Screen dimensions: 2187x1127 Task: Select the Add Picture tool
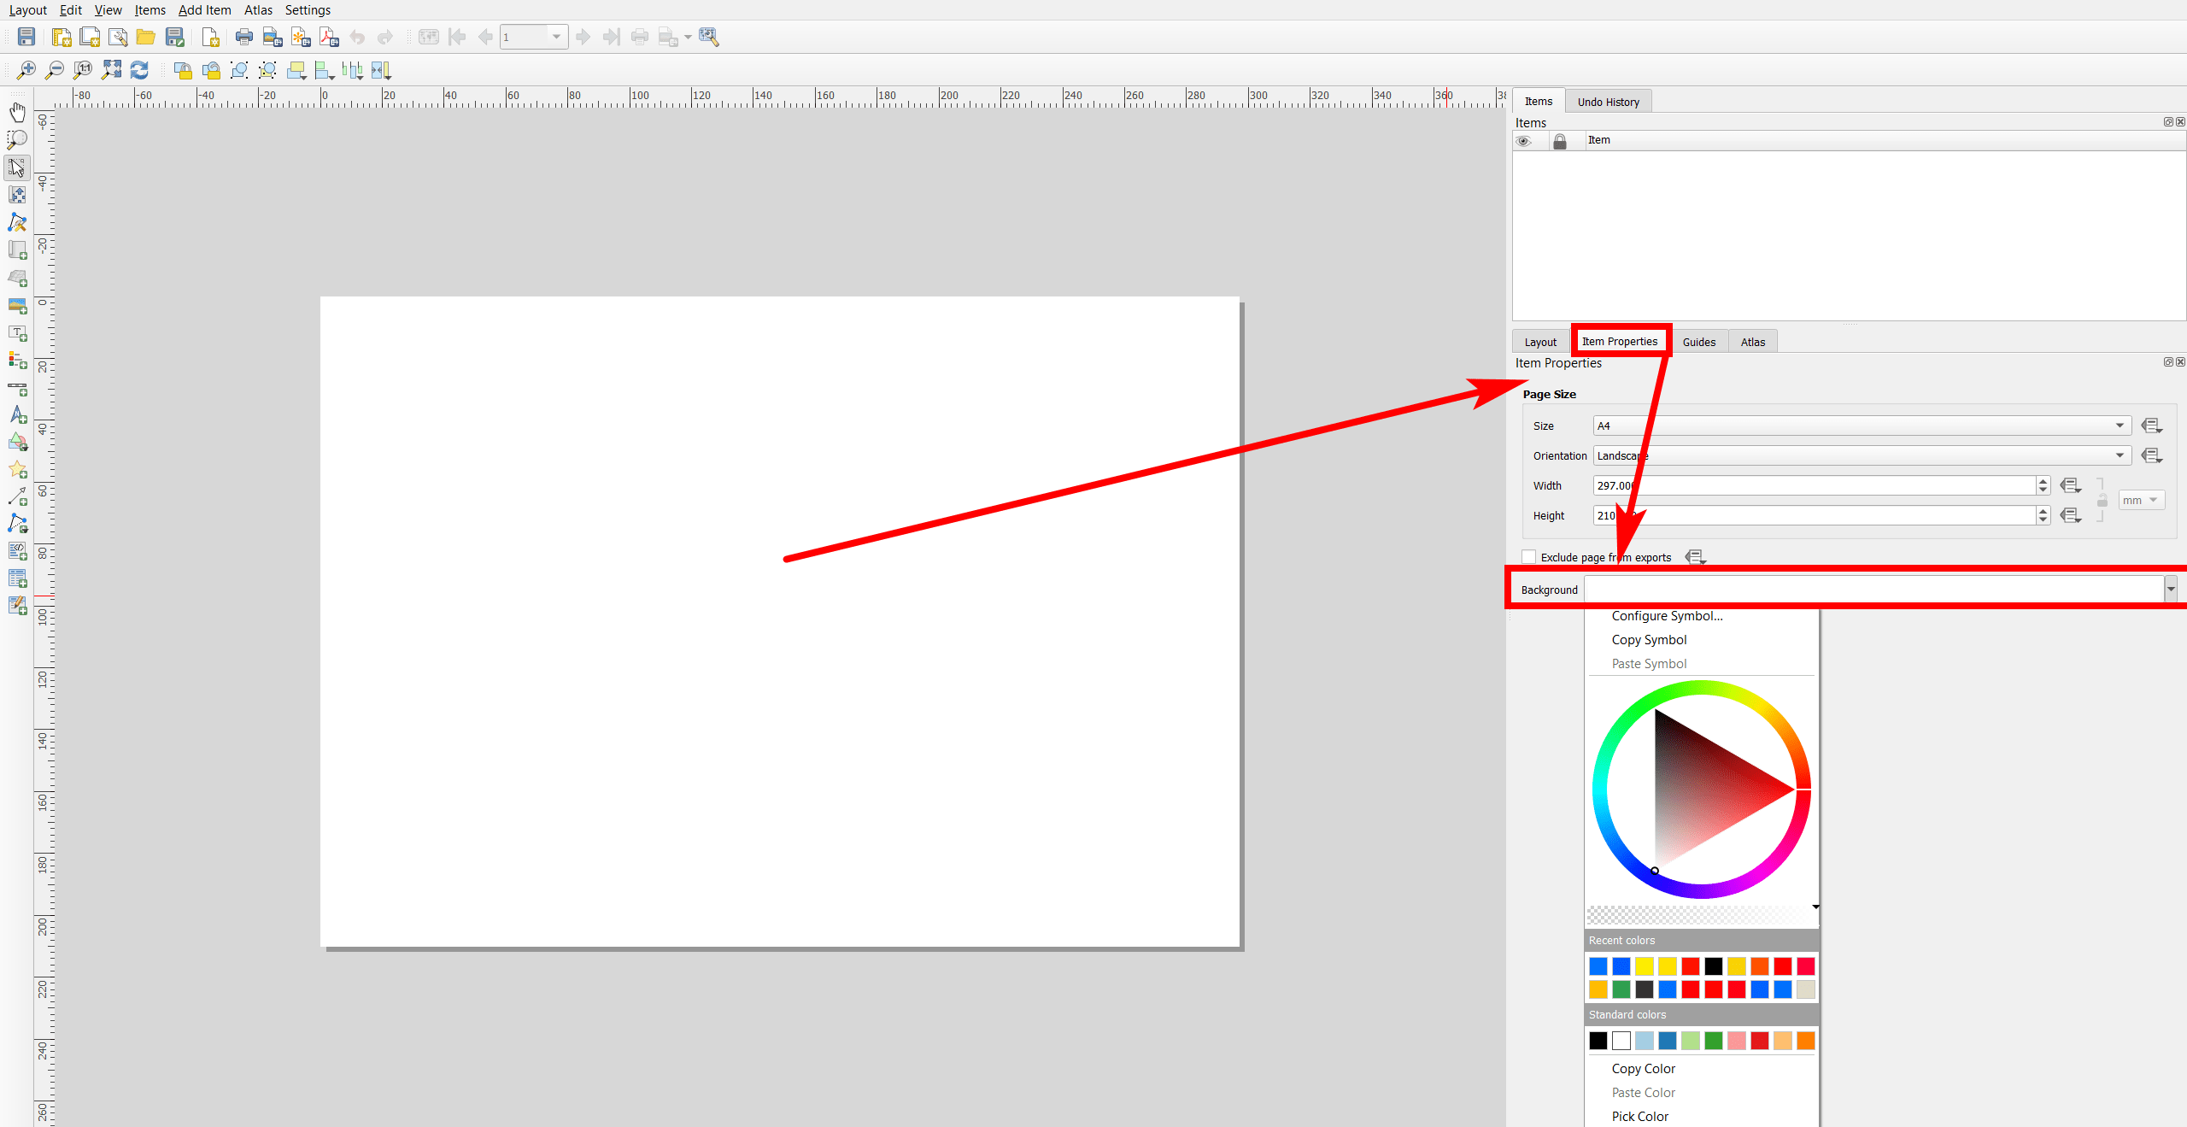(17, 306)
